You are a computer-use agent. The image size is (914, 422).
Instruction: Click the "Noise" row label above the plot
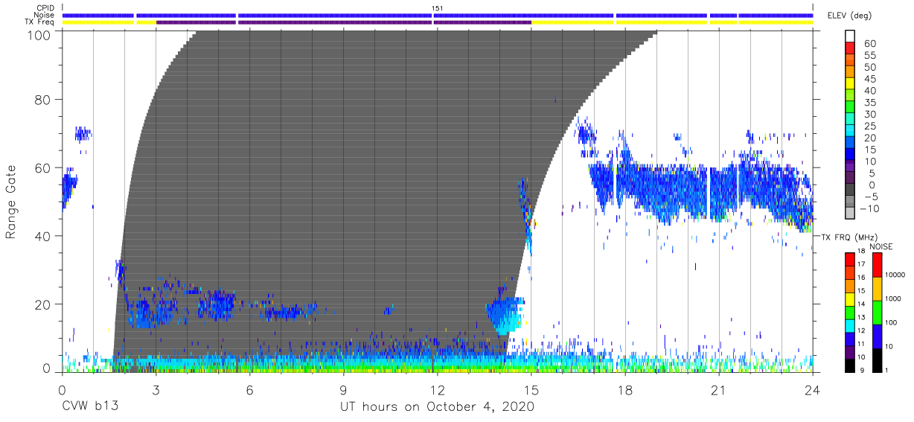click(x=45, y=15)
